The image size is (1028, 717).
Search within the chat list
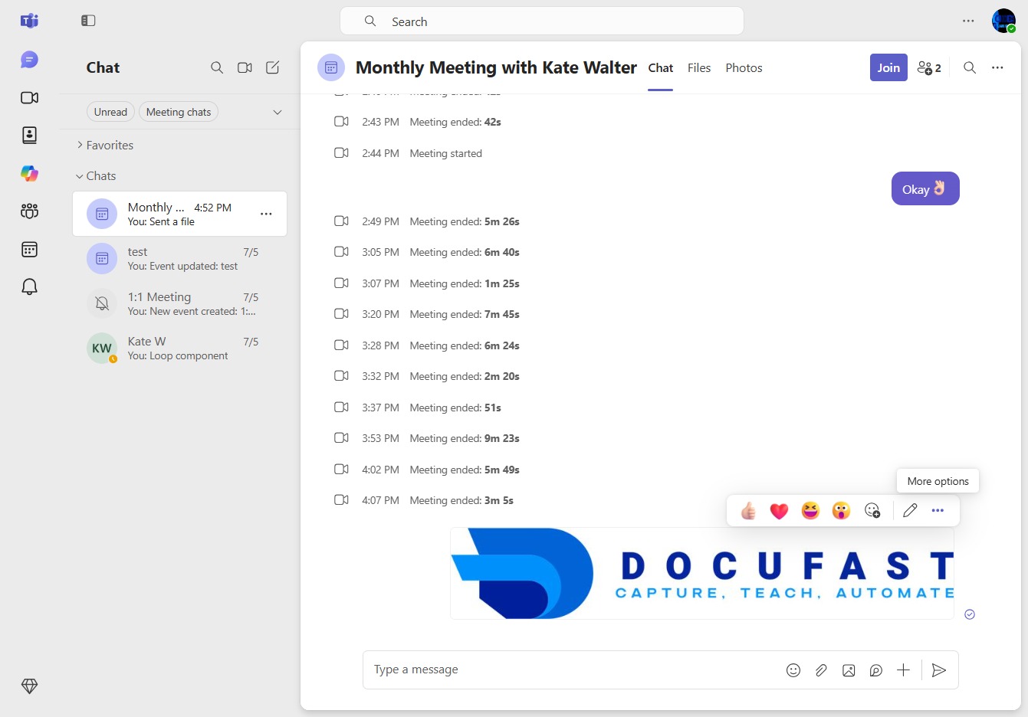point(217,67)
